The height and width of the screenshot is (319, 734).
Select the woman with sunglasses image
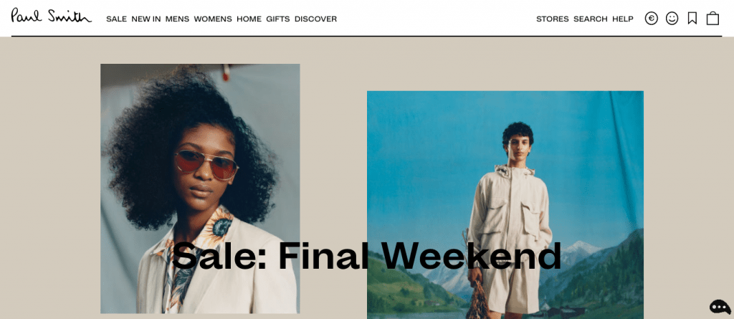[201, 189]
